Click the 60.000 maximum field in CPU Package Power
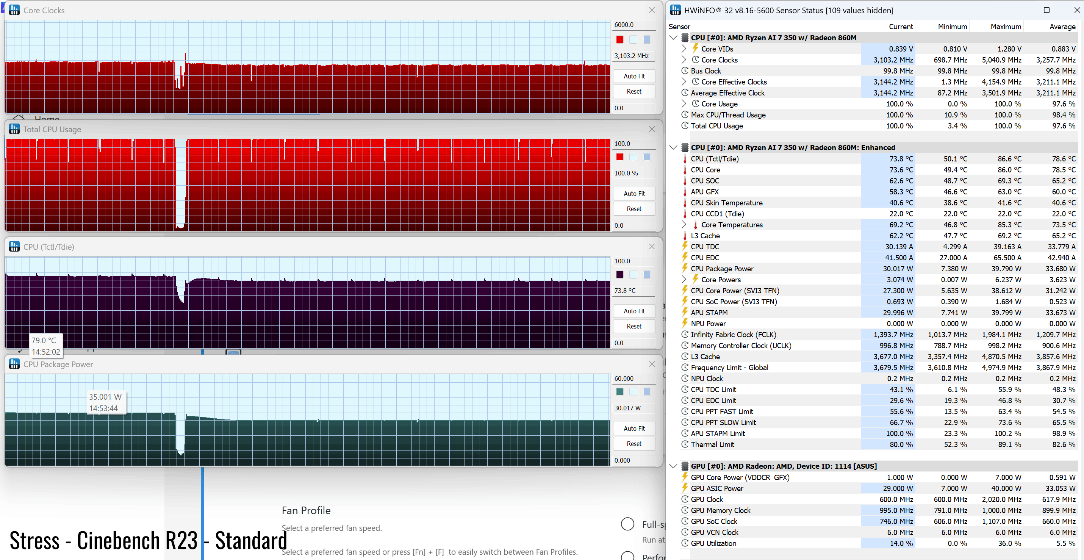The width and height of the screenshot is (1084, 560). click(634, 379)
